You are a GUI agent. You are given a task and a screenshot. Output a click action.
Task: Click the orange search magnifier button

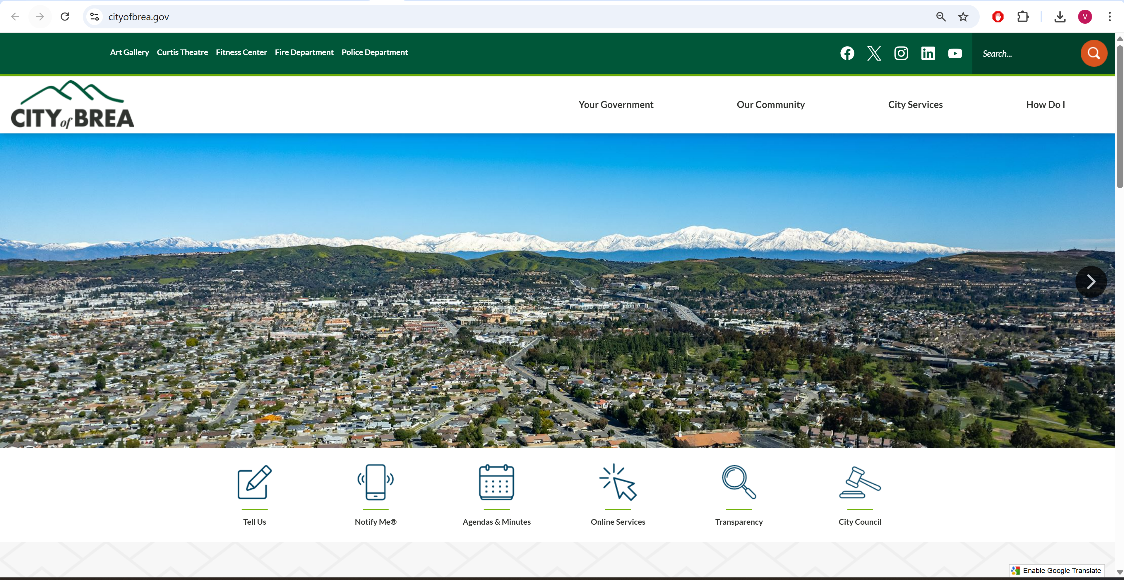[x=1094, y=53]
